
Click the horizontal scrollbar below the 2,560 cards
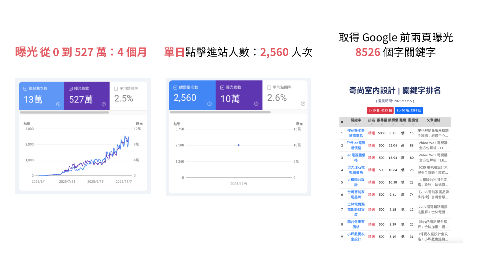tap(220, 112)
